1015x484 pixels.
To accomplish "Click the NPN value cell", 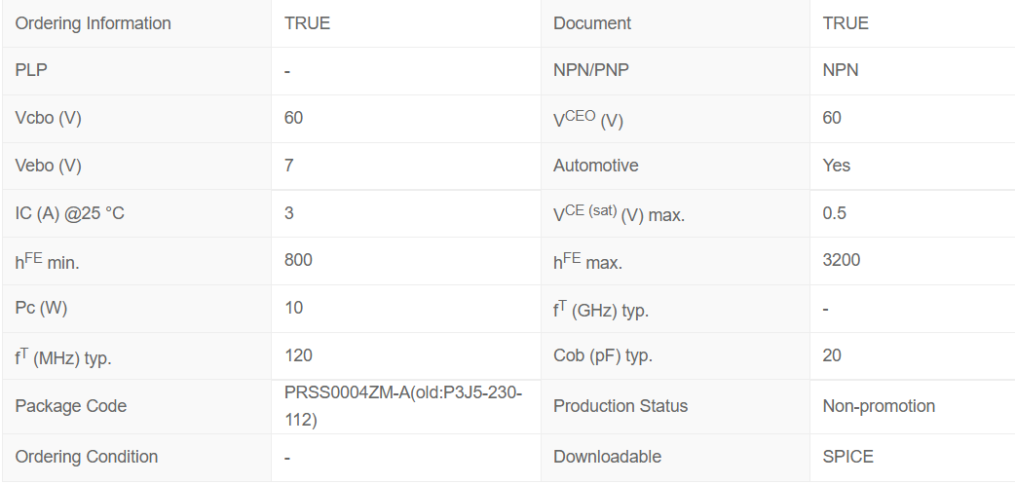I will click(841, 70).
